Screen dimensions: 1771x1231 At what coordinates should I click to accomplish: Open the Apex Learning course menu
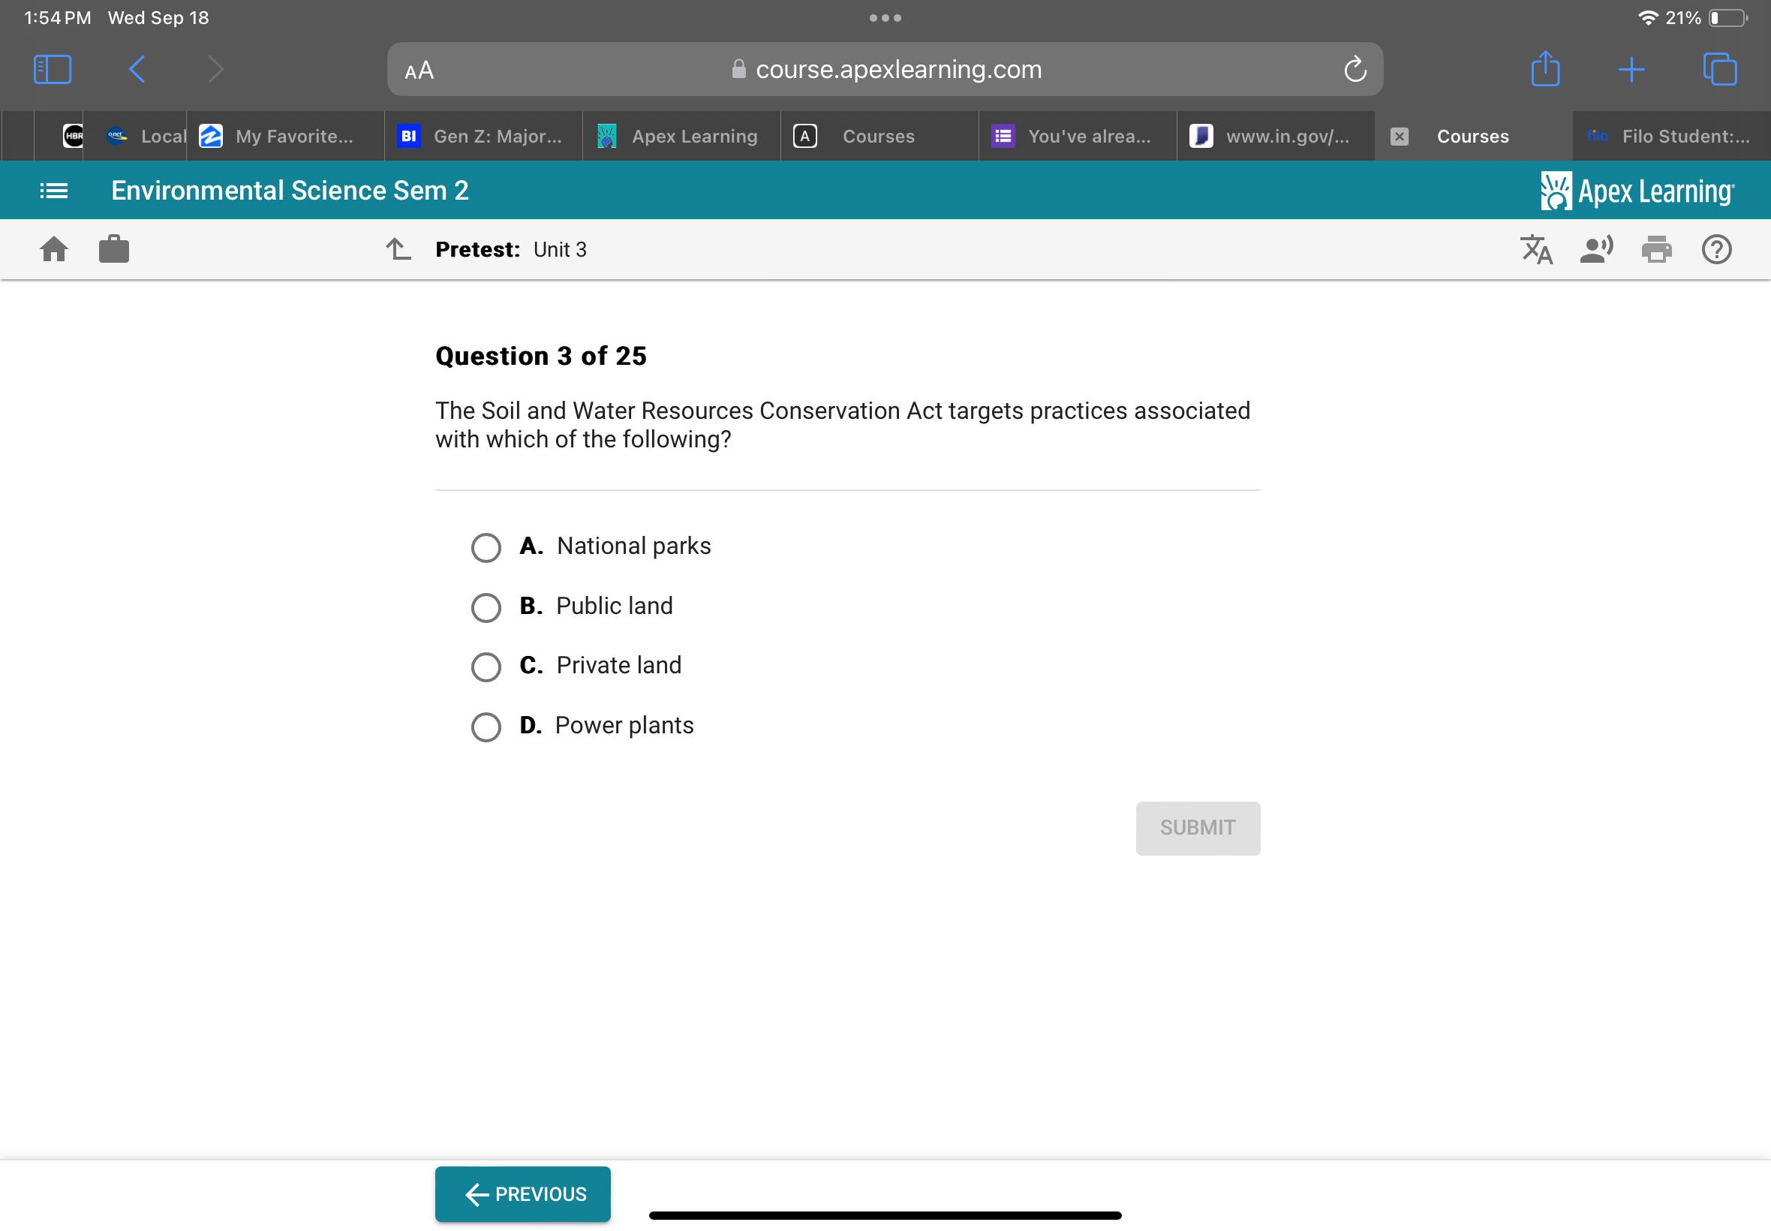point(54,190)
